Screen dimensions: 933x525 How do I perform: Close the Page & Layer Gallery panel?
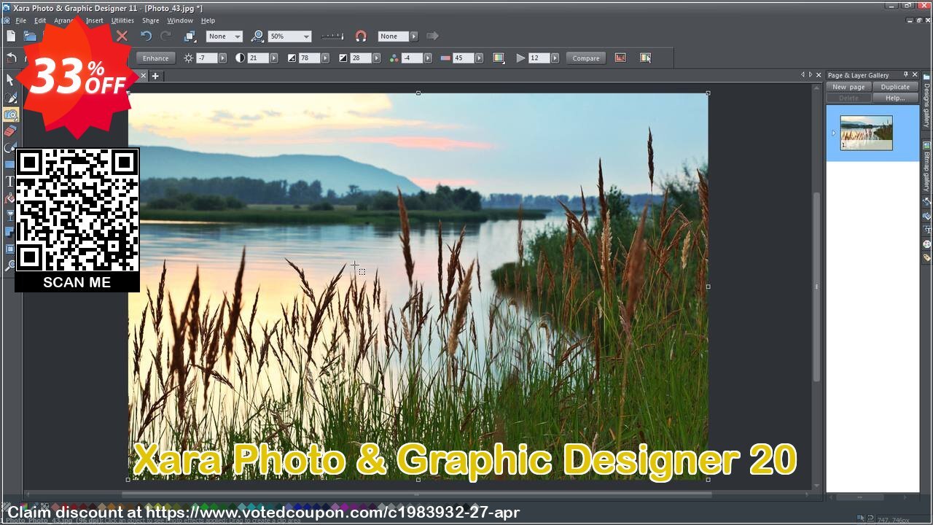point(915,74)
